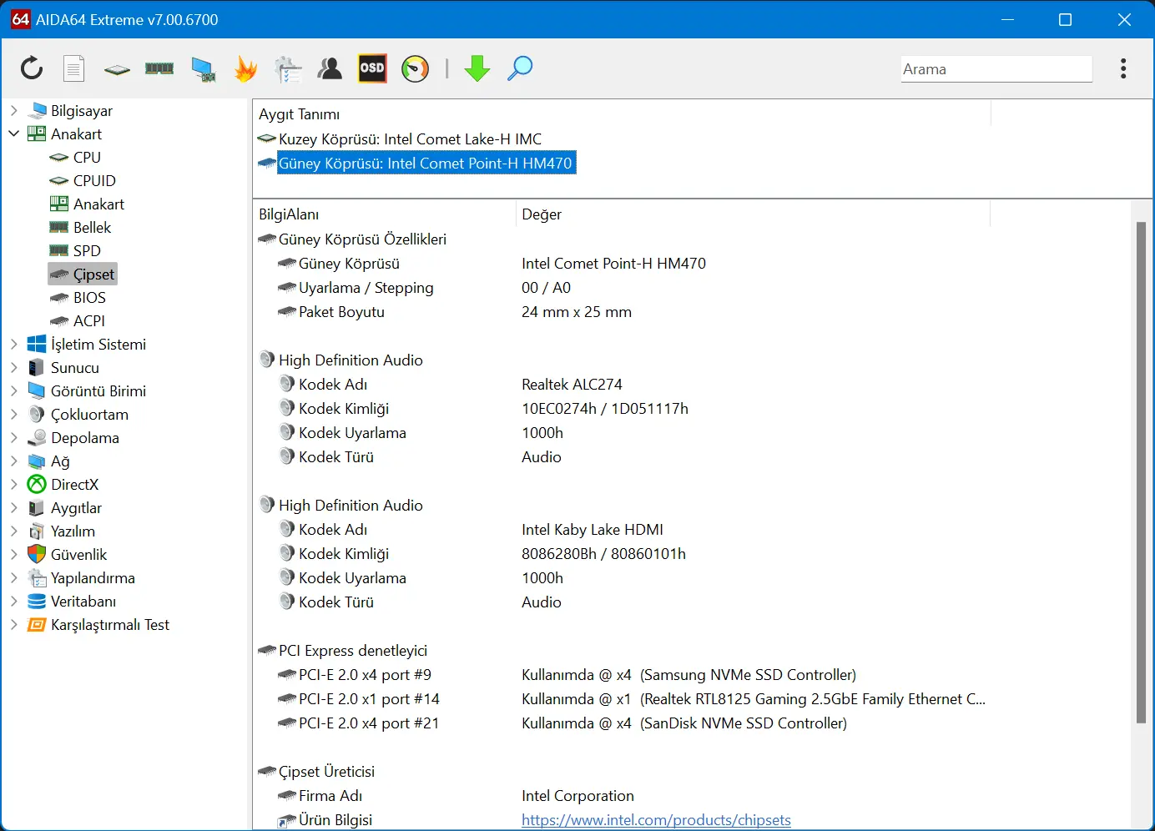Select the PCI-E 2.0 x4 port #21 row
This screenshot has width=1155, height=831.
point(369,723)
